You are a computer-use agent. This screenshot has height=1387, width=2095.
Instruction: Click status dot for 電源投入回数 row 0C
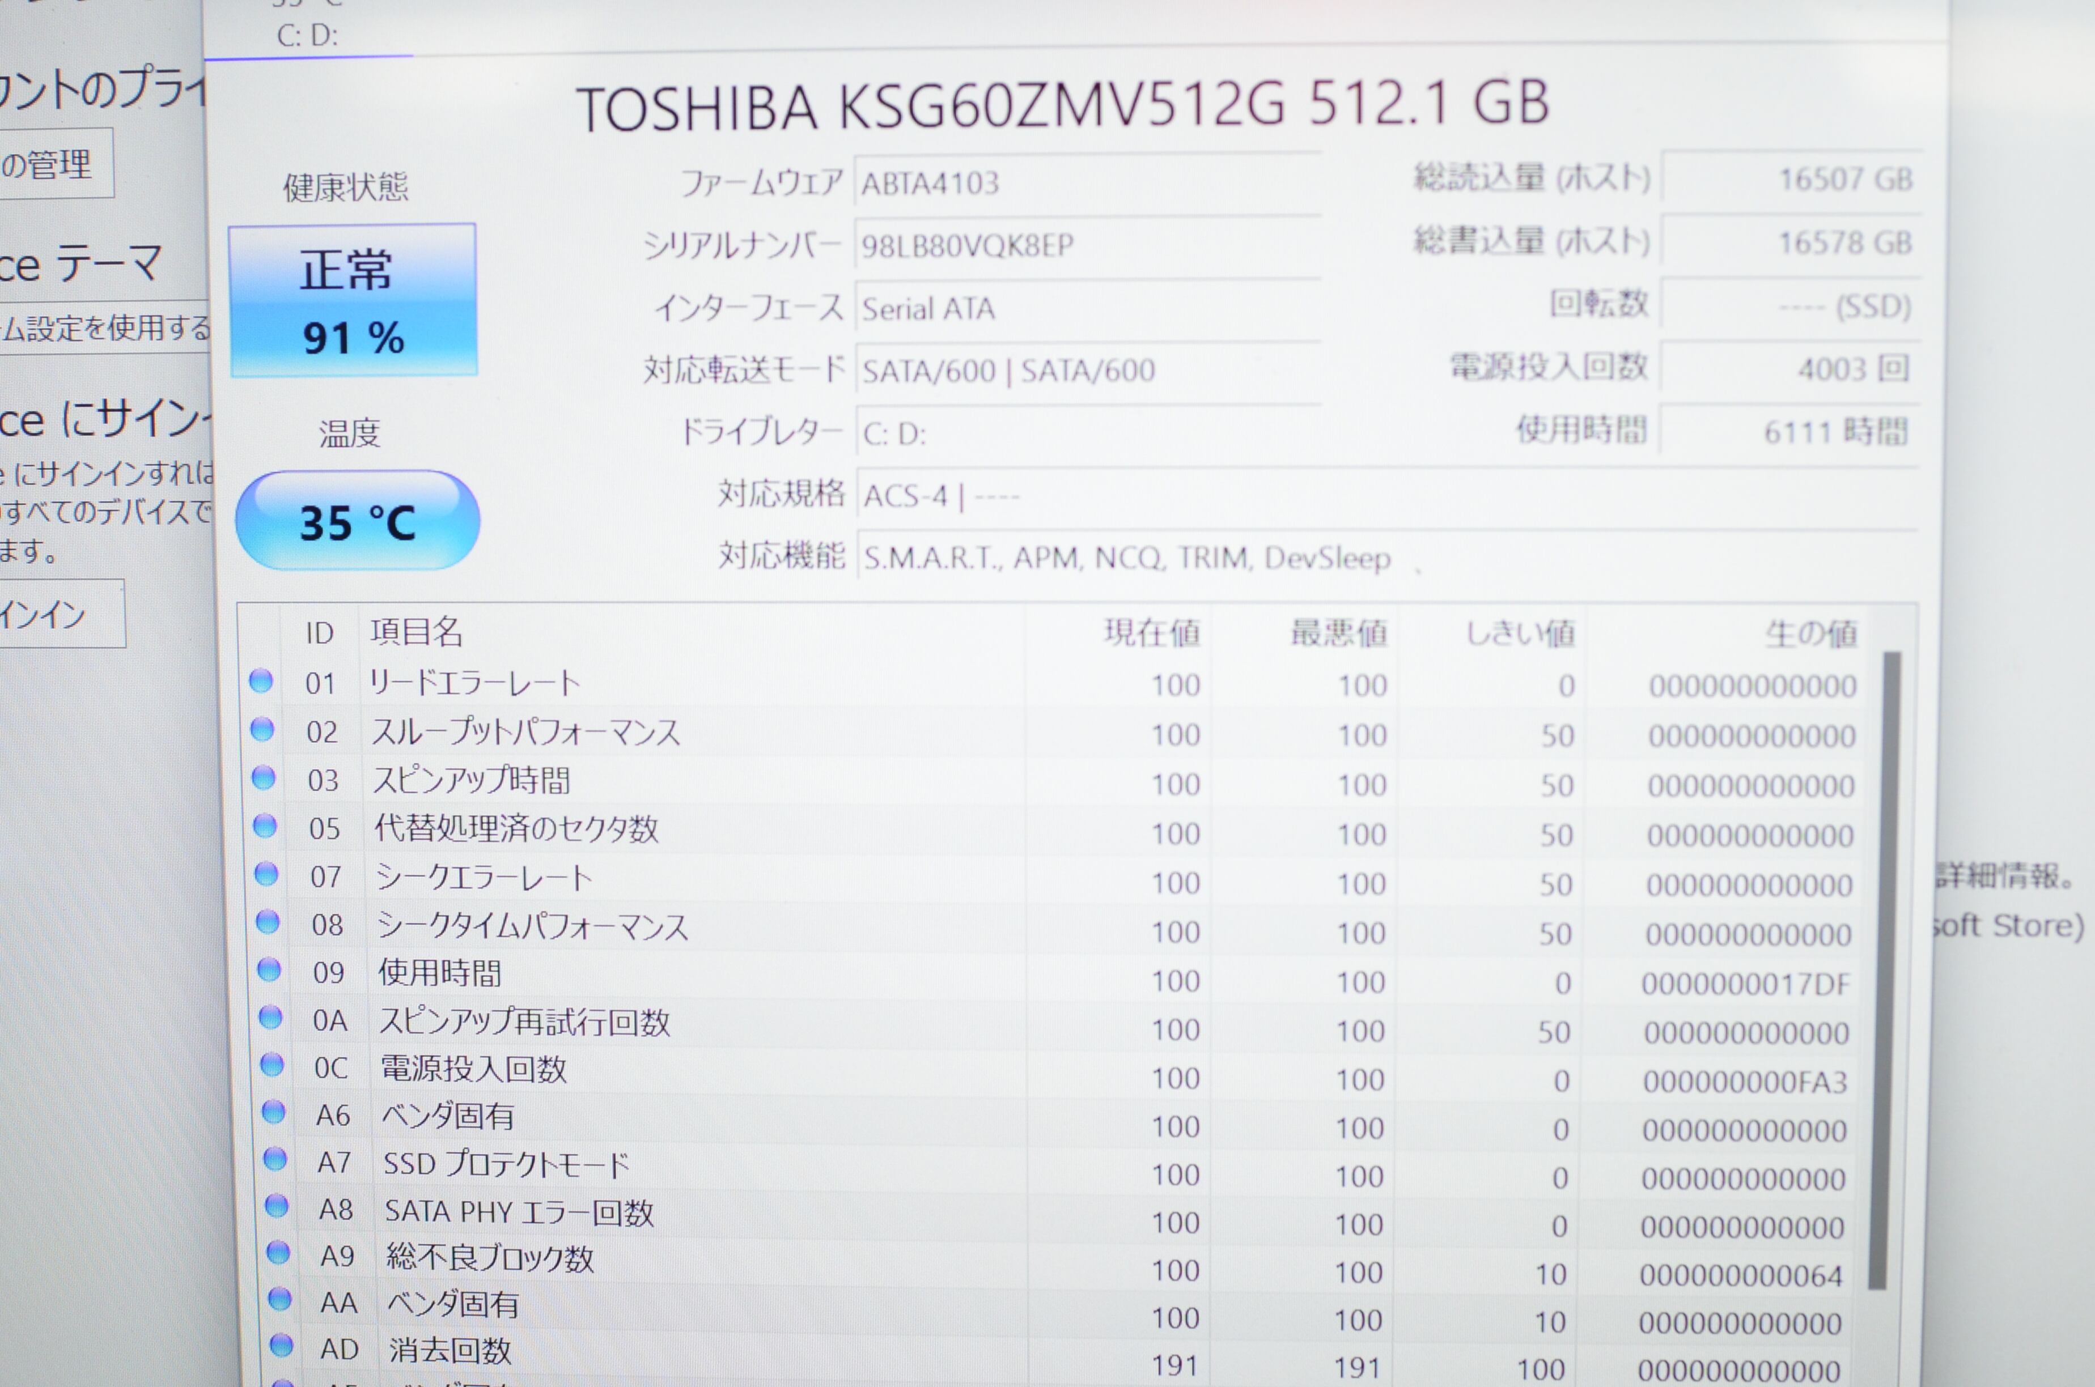[x=273, y=1065]
